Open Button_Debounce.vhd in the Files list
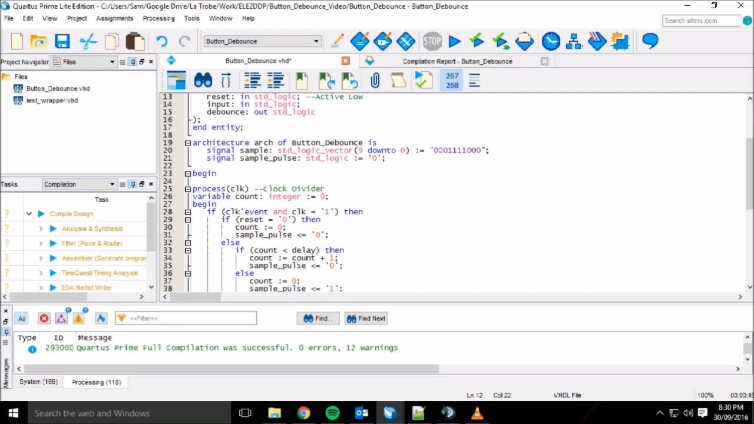This screenshot has width=754, height=424. (58, 88)
